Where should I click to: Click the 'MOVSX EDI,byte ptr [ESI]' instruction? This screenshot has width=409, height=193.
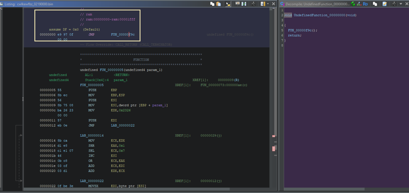tap(117, 186)
